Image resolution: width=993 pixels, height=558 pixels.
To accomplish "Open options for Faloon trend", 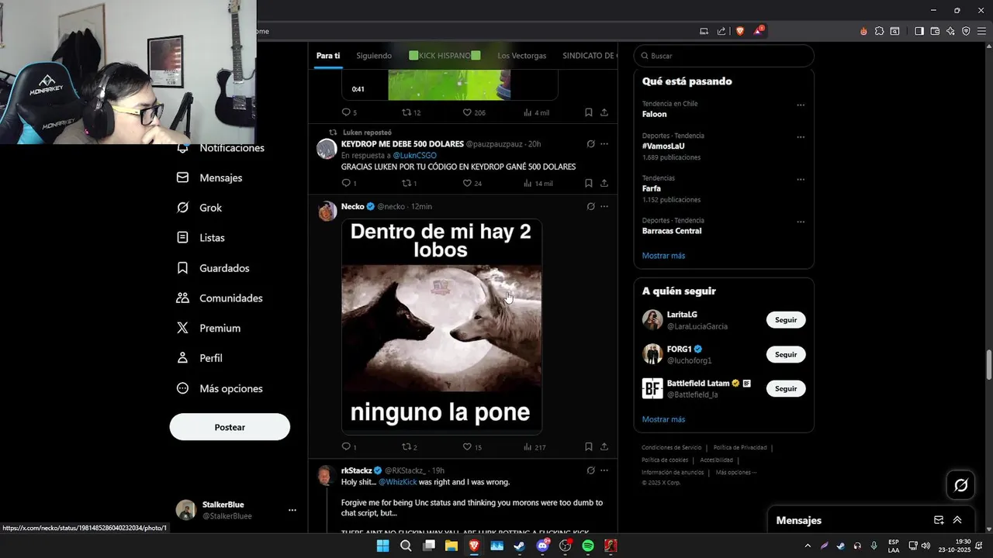I will point(801,105).
